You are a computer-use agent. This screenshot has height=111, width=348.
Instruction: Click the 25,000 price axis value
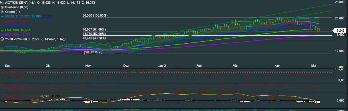pyautogui.click(x=340, y=2)
